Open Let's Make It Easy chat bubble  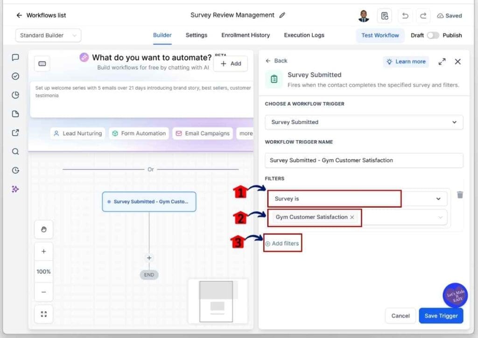455,296
